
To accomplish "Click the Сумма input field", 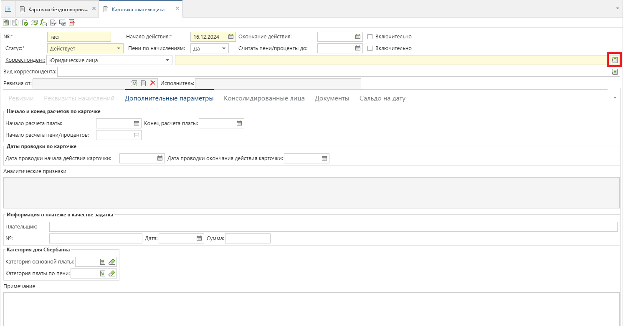I will click(248, 238).
